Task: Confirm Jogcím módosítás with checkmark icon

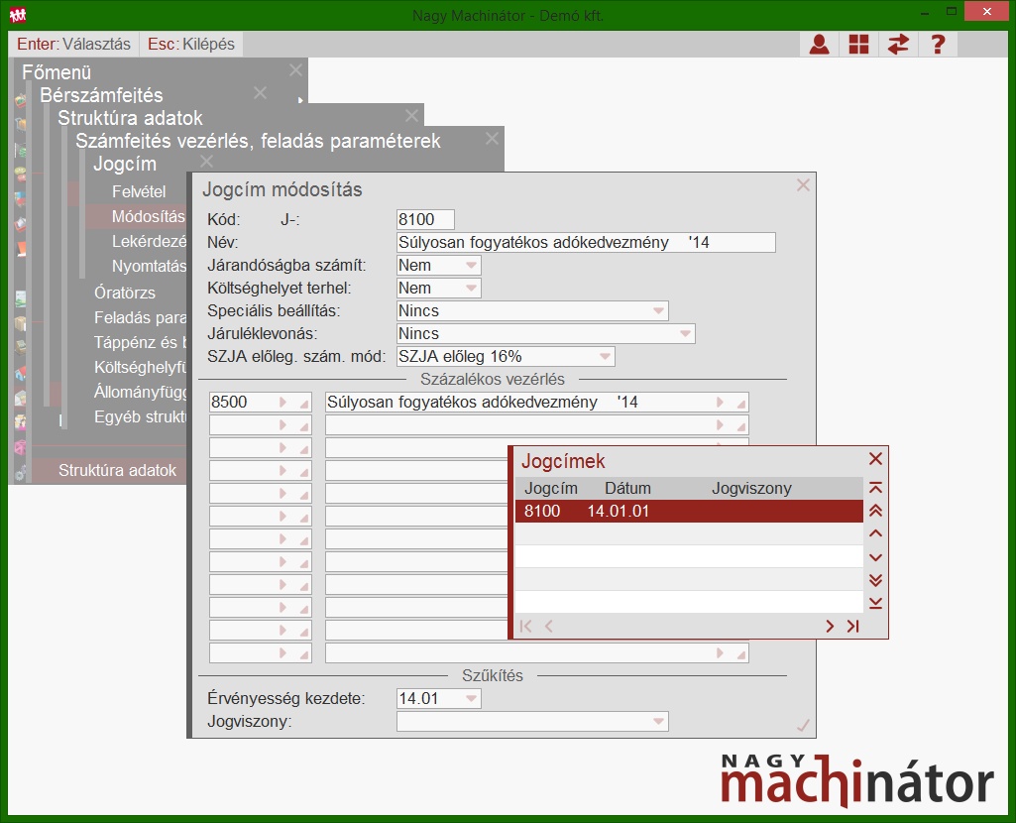Action: tap(803, 726)
